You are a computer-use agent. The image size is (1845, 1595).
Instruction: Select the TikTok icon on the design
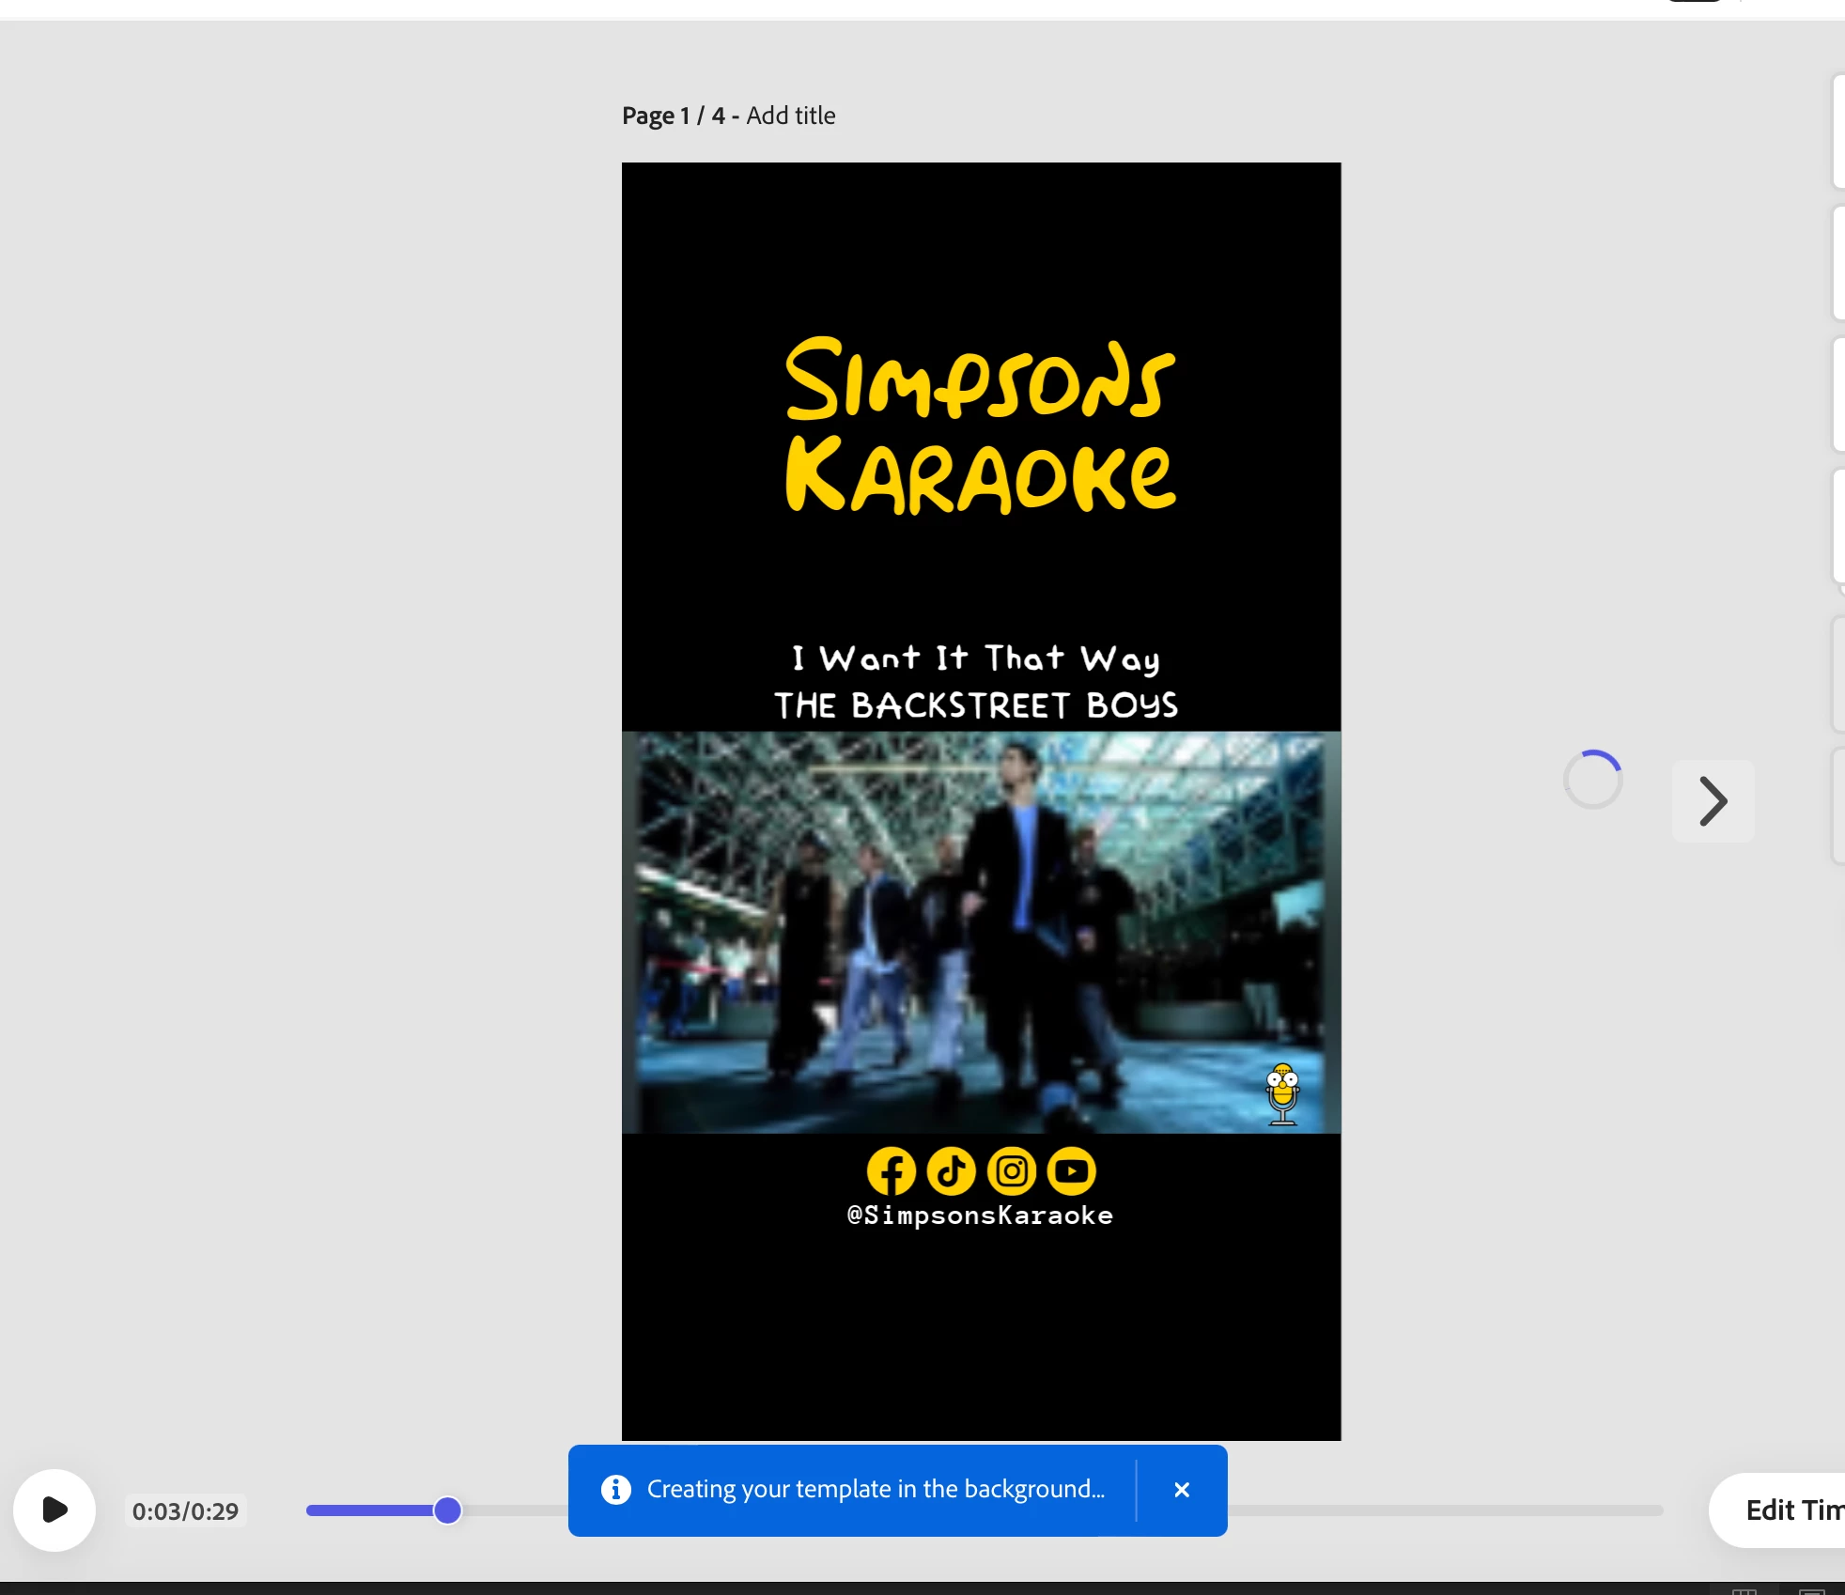click(x=951, y=1171)
